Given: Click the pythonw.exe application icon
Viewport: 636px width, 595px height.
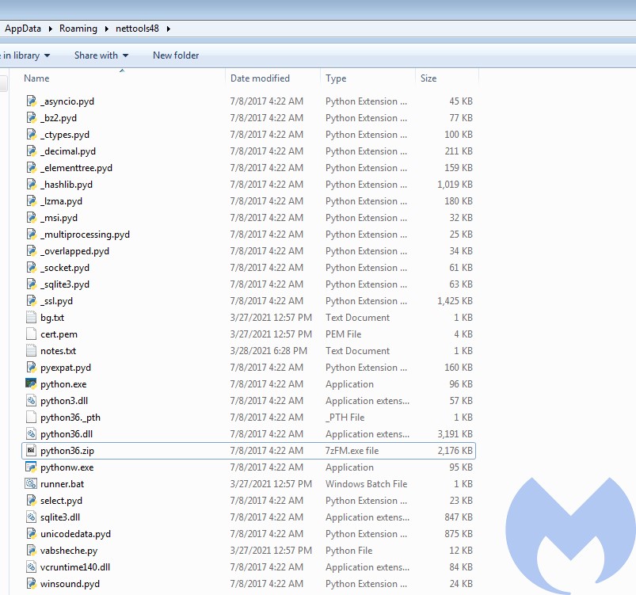Looking at the screenshot, I should (31, 467).
